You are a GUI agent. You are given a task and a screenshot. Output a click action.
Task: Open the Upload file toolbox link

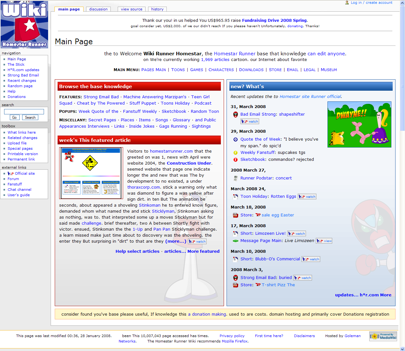coord(17,143)
